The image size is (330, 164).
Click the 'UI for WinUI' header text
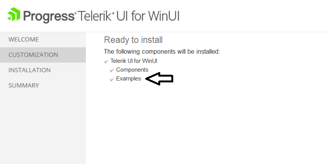(x=148, y=16)
